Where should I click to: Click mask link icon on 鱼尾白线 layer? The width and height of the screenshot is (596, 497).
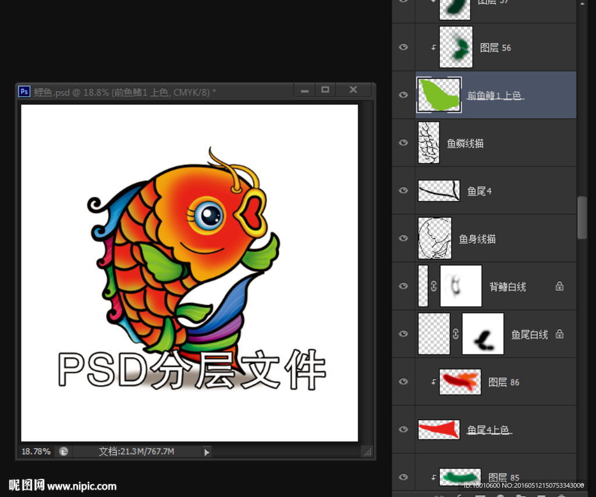(456, 334)
